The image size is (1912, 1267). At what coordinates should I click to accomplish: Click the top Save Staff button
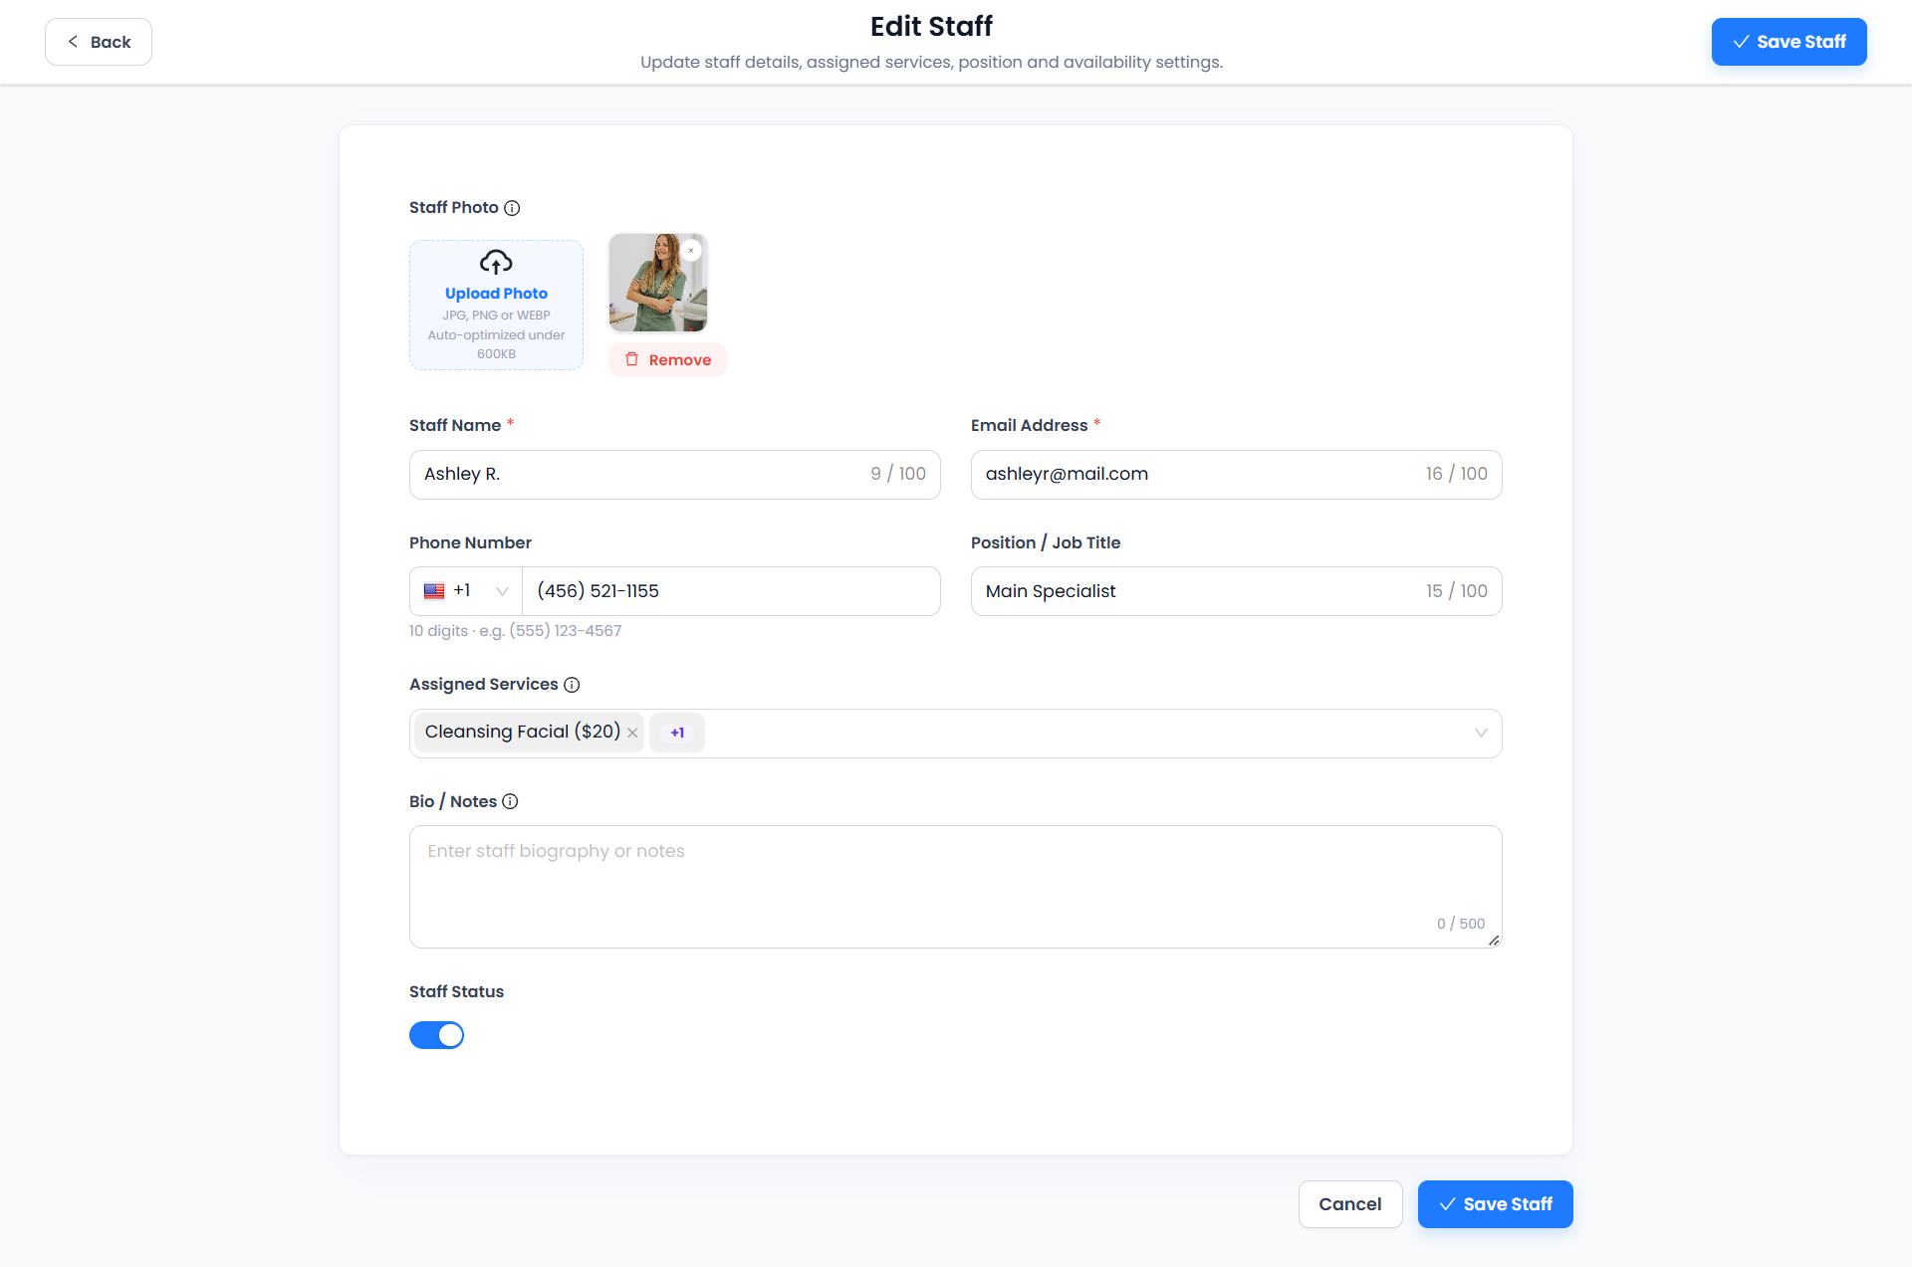coord(1789,42)
